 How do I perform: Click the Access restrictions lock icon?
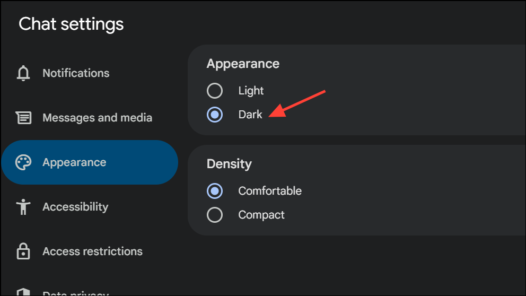tap(23, 251)
